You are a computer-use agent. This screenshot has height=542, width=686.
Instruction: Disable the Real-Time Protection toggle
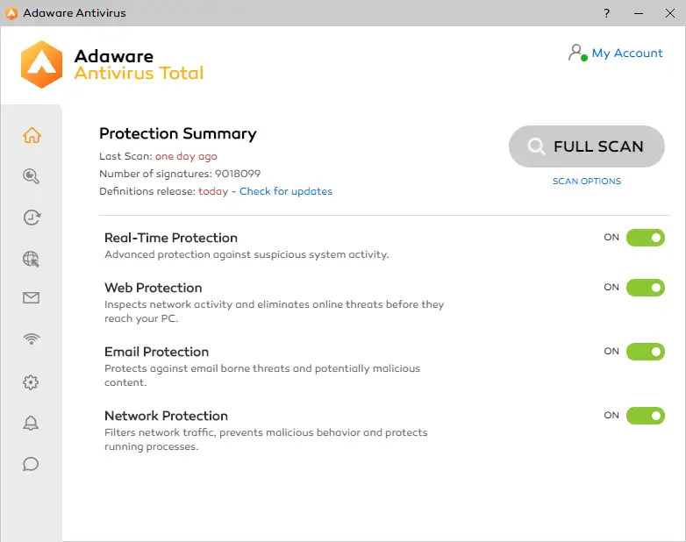coord(645,238)
